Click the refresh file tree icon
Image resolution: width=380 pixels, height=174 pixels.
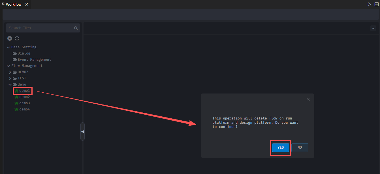[17, 38]
